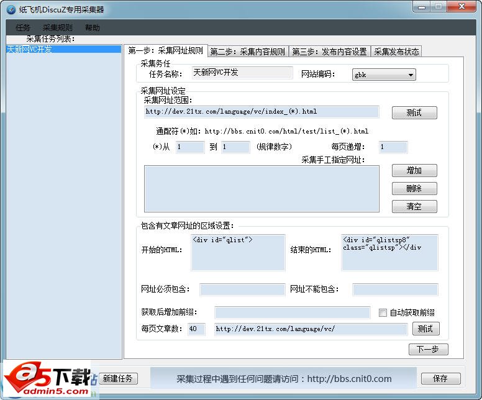Open the 网站编码 gbk dropdown
Viewport: 482px width, 400px height.
click(384, 75)
